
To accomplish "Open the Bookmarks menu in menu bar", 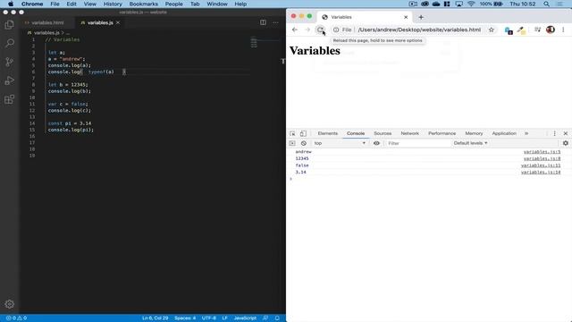I will tap(144, 4).
